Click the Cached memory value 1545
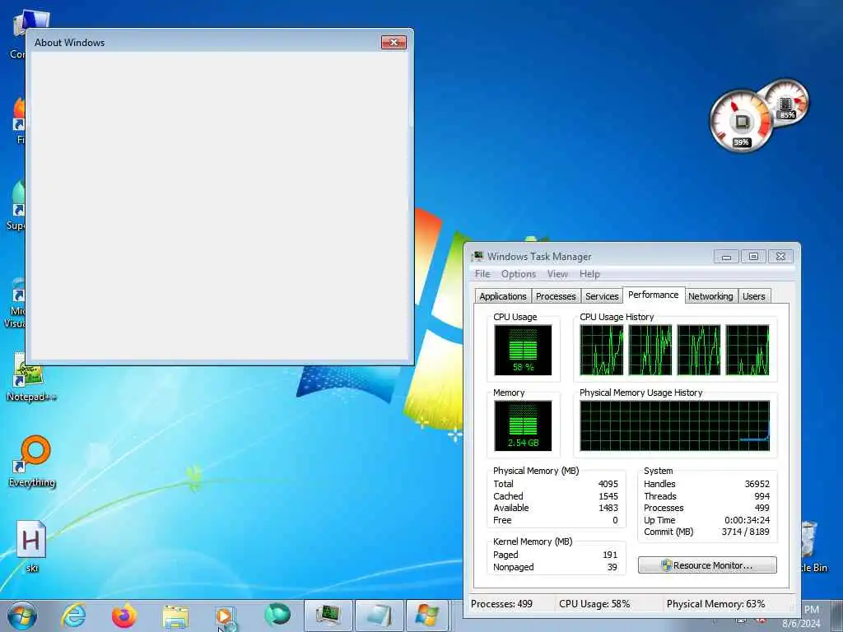Image resolution: width=843 pixels, height=632 pixels. click(x=608, y=496)
